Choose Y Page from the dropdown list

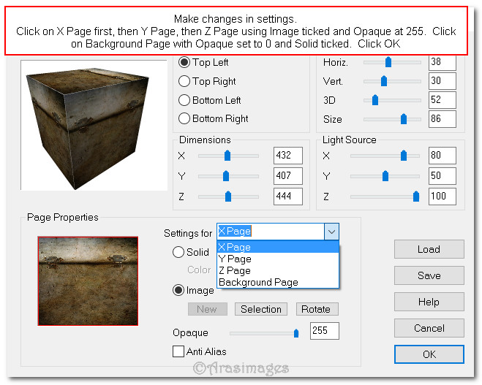tap(235, 259)
